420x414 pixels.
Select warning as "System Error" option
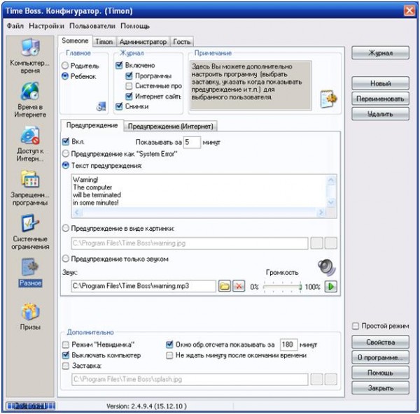[66, 154]
